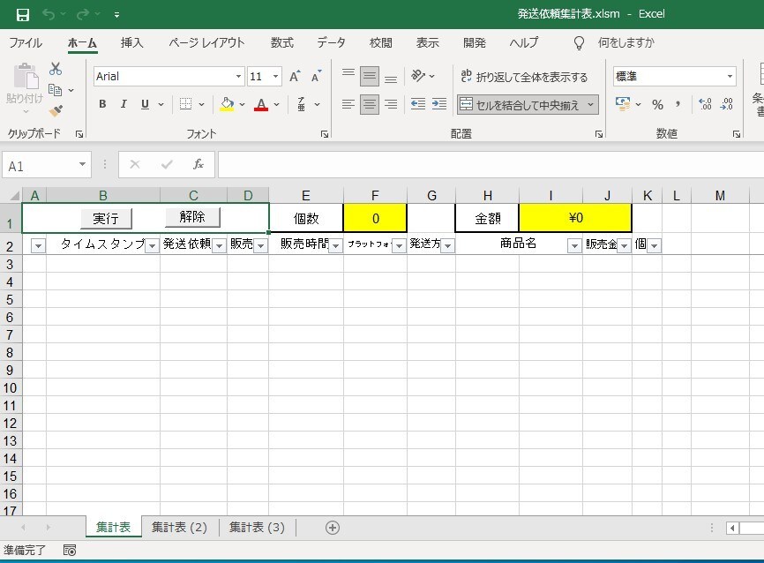
Task: Select align left icon
Action: pyautogui.click(x=348, y=104)
